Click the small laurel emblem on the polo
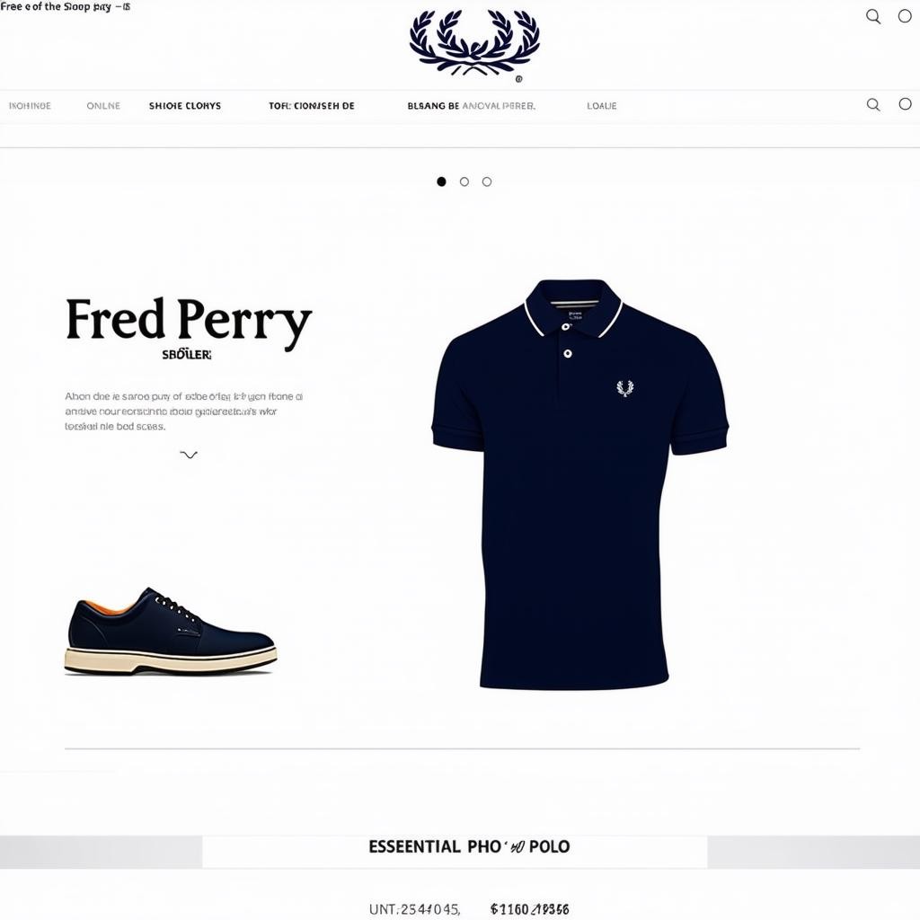 point(625,388)
